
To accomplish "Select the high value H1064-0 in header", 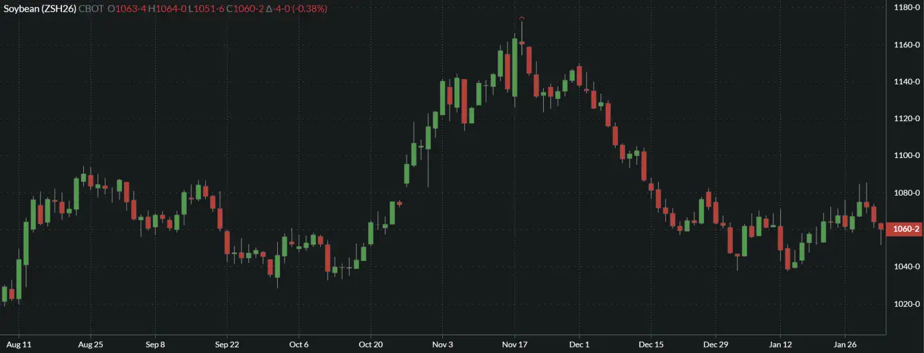I will [168, 9].
